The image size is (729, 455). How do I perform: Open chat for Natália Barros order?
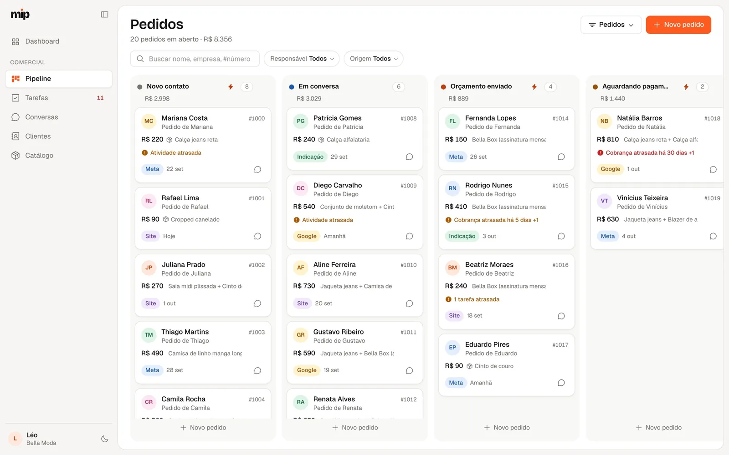(713, 169)
